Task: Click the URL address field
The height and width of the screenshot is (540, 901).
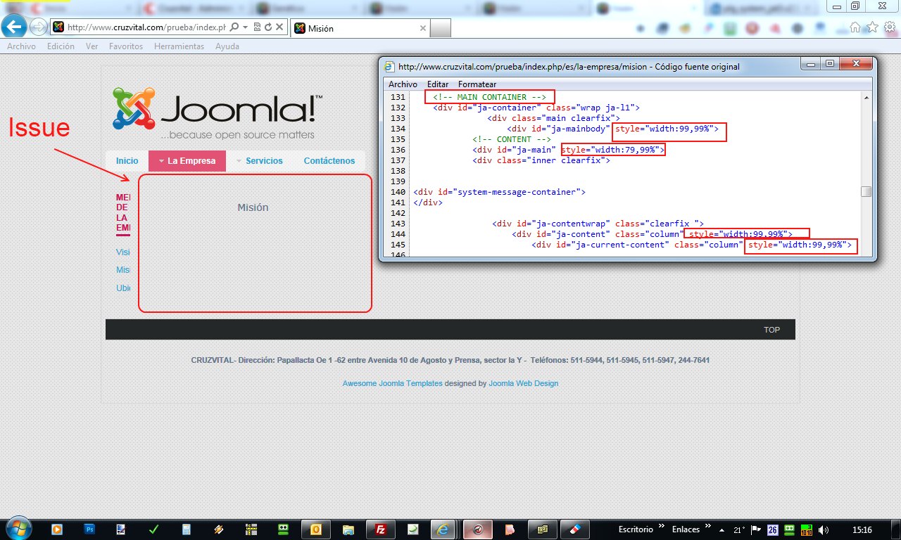Action: pos(146,27)
